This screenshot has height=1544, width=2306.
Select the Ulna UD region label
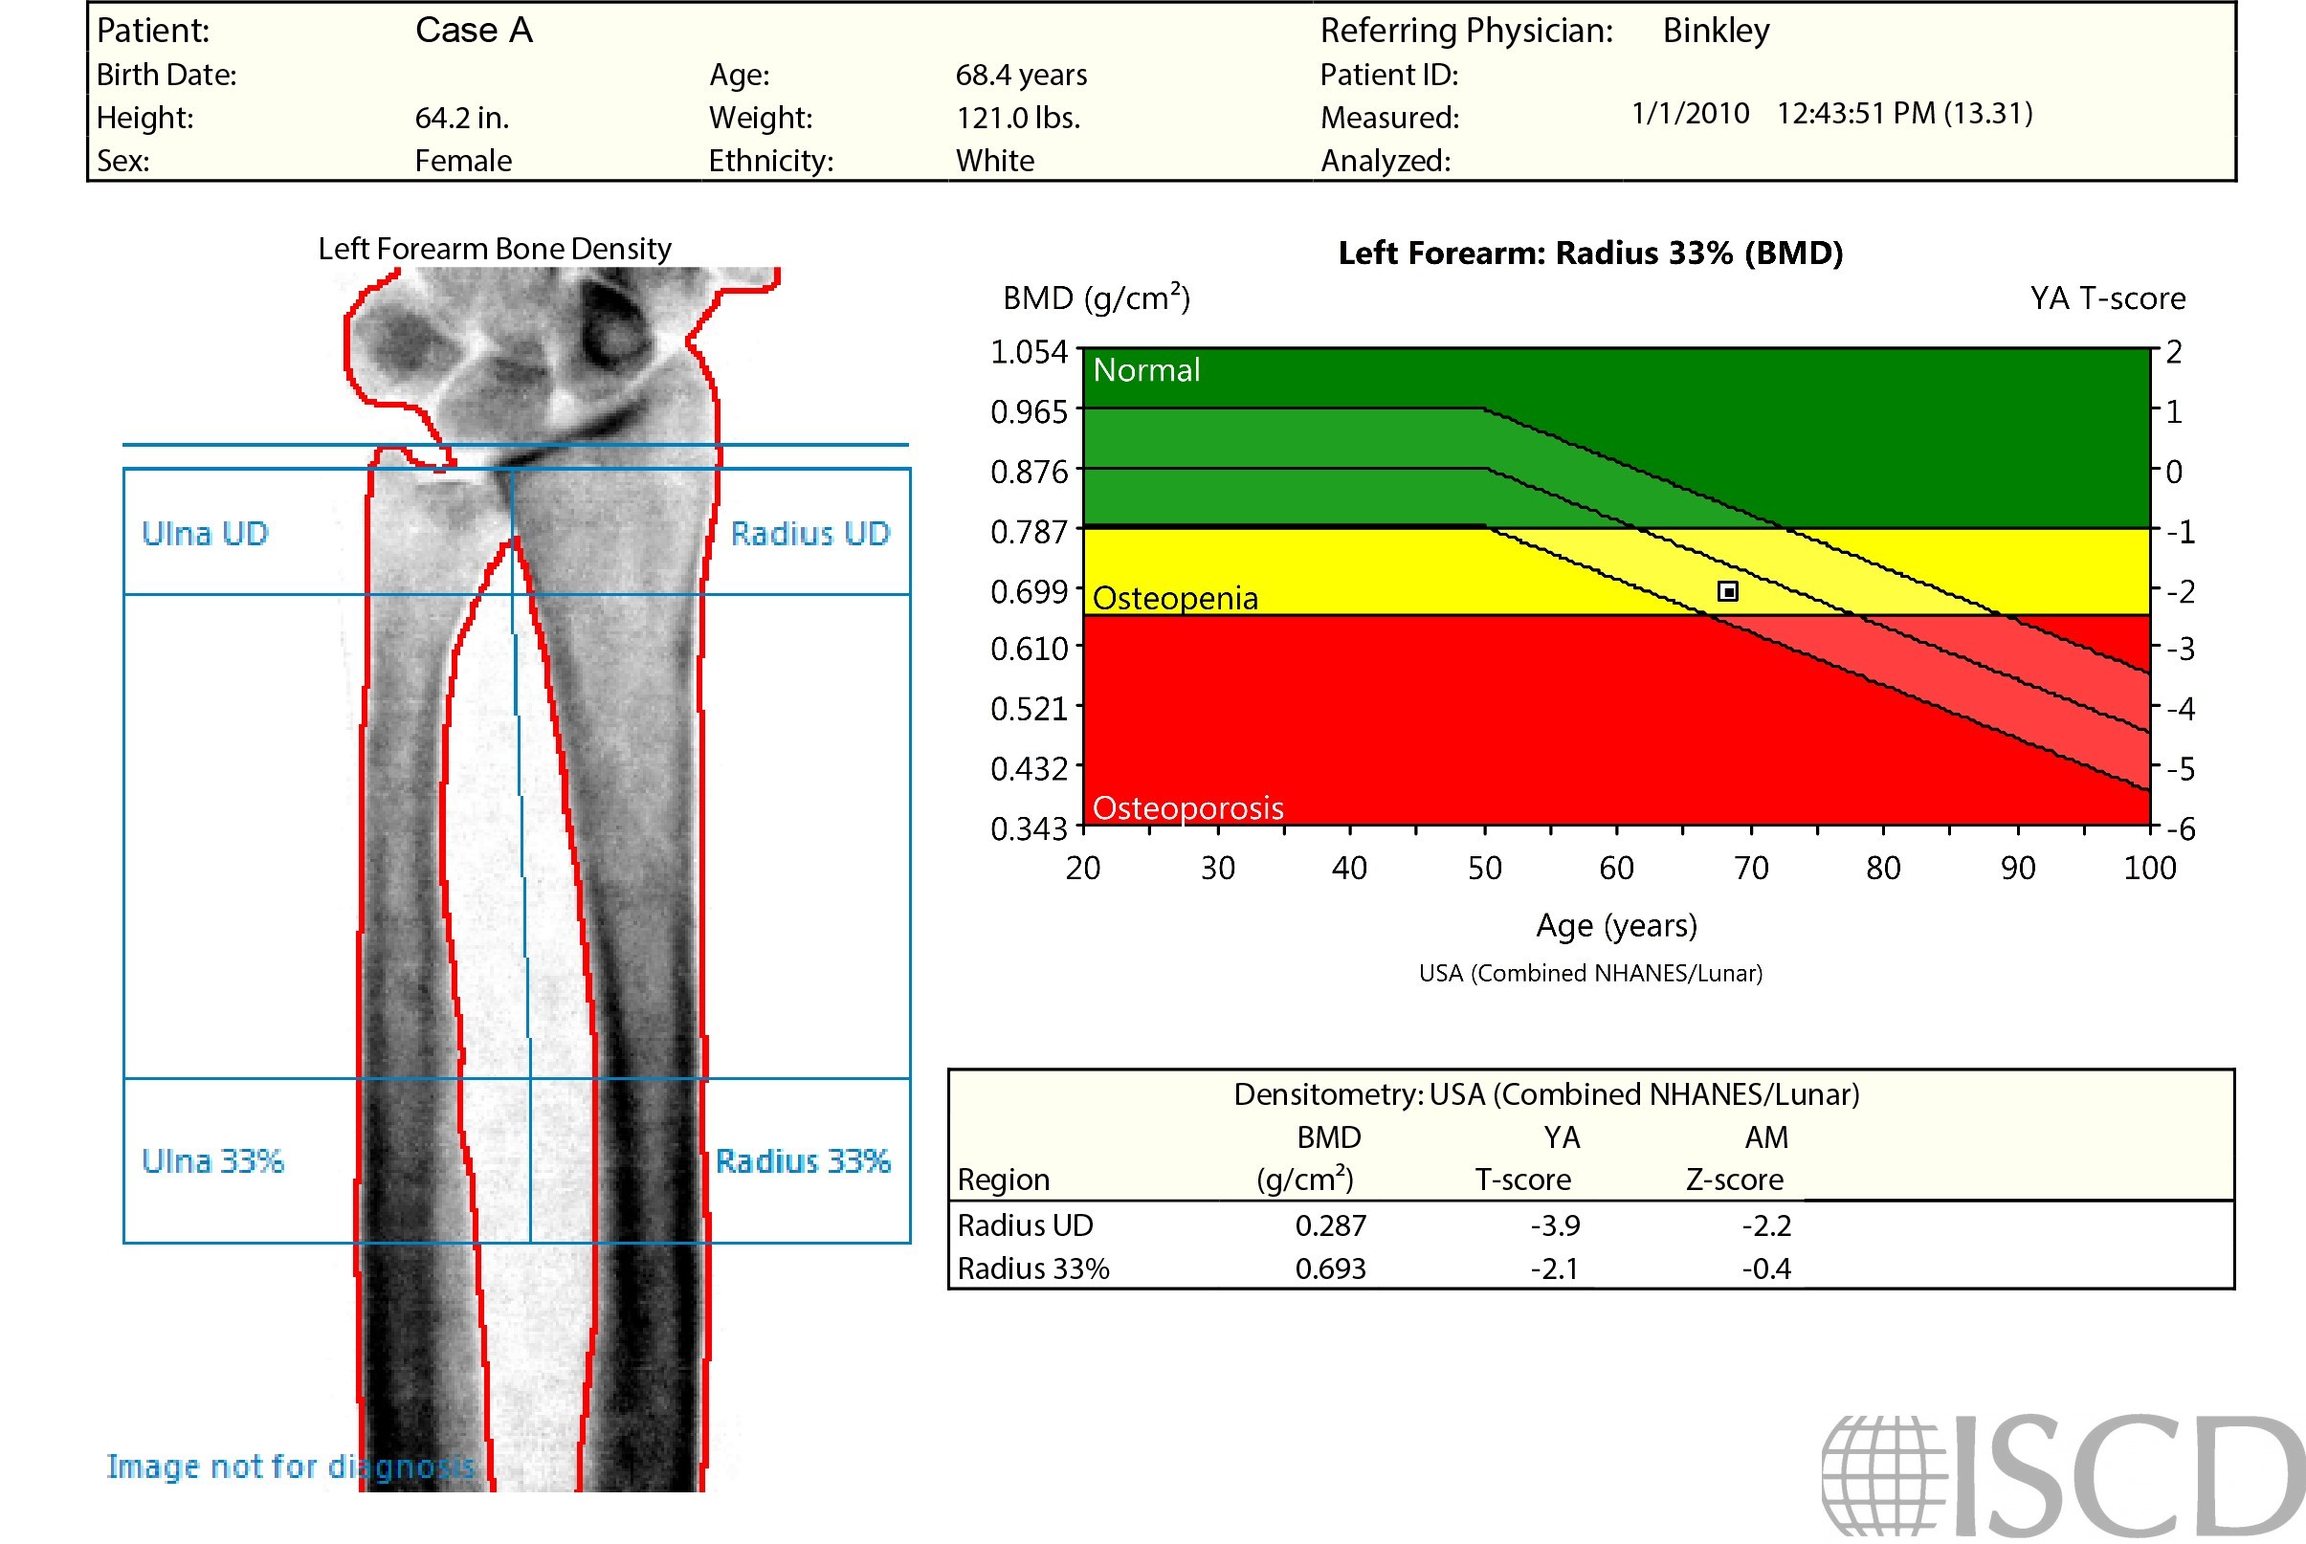(205, 534)
